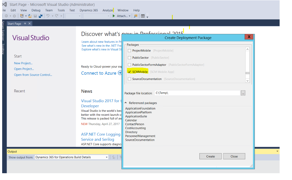Open the Show output from dropdown
This screenshot has height=180, width=292.
point(107,157)
